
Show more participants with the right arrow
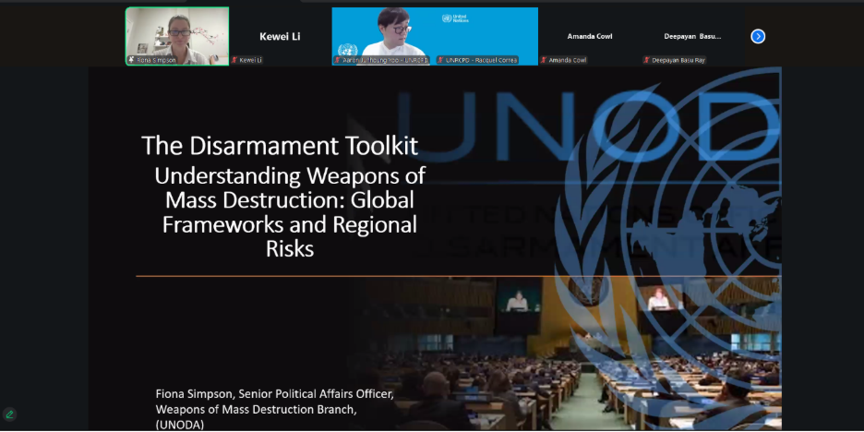click(x=758, y=37)
